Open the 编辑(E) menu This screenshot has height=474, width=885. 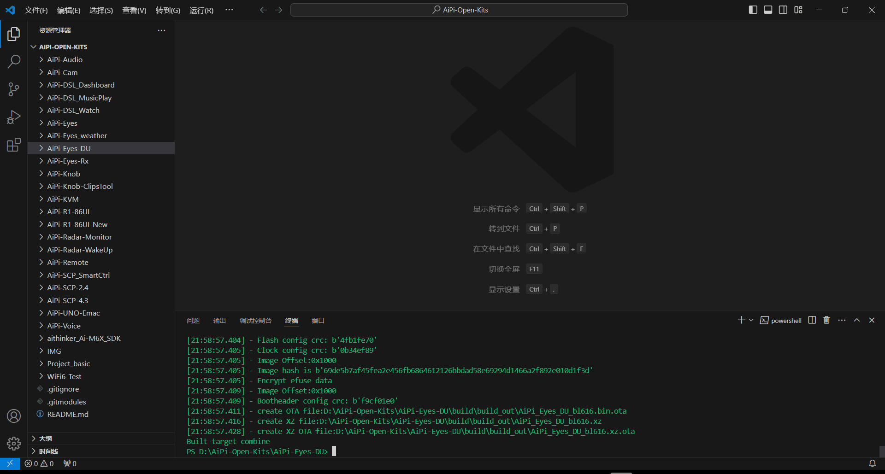pos(69,10)
